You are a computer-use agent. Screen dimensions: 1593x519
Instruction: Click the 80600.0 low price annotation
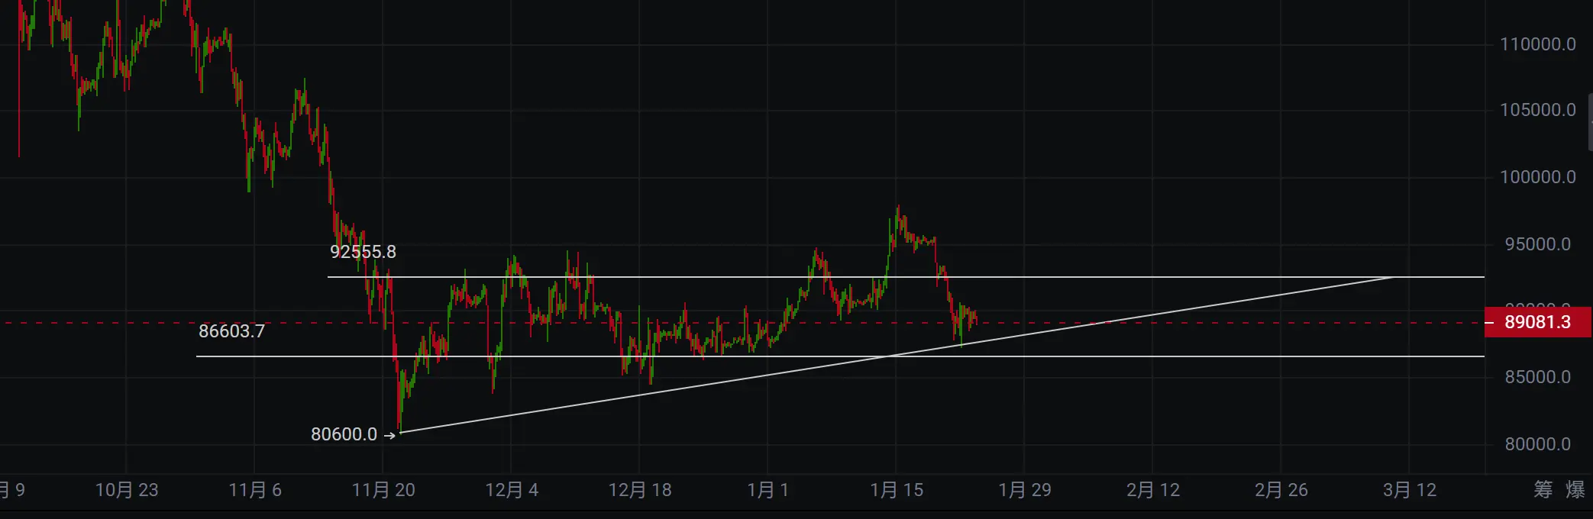(344, 434)
